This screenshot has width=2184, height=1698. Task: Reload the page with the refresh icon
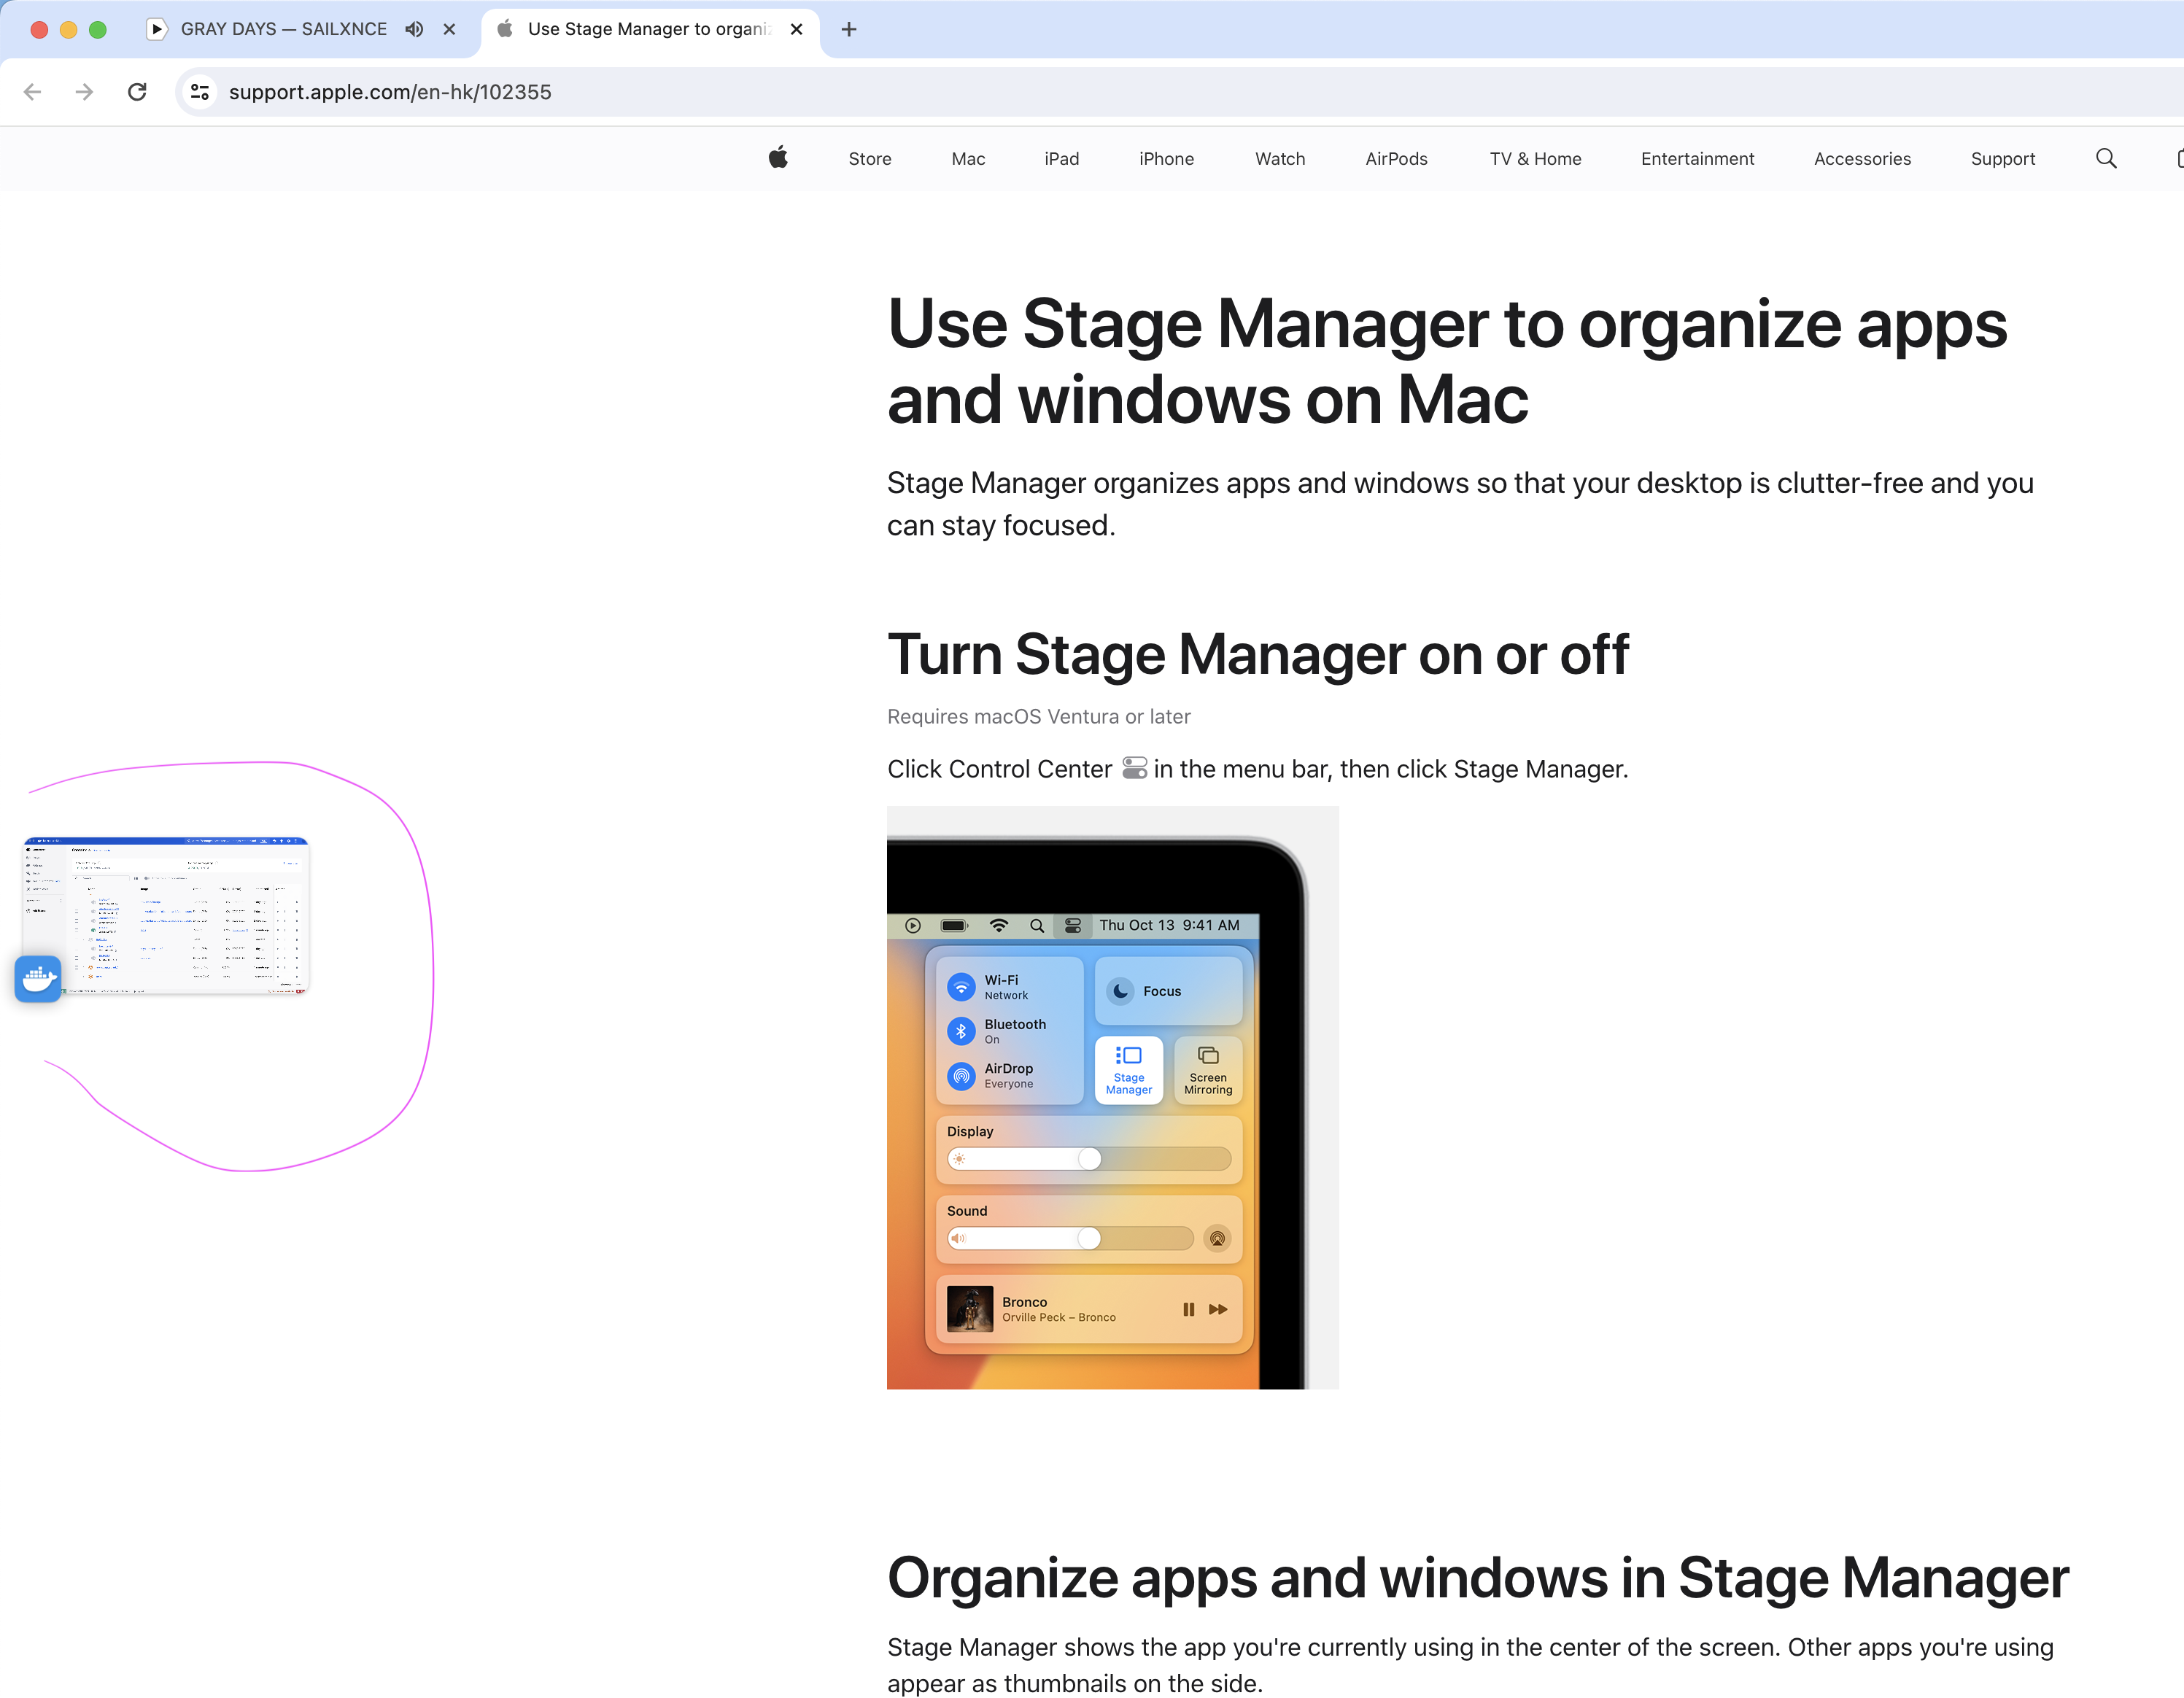point(137,92)
